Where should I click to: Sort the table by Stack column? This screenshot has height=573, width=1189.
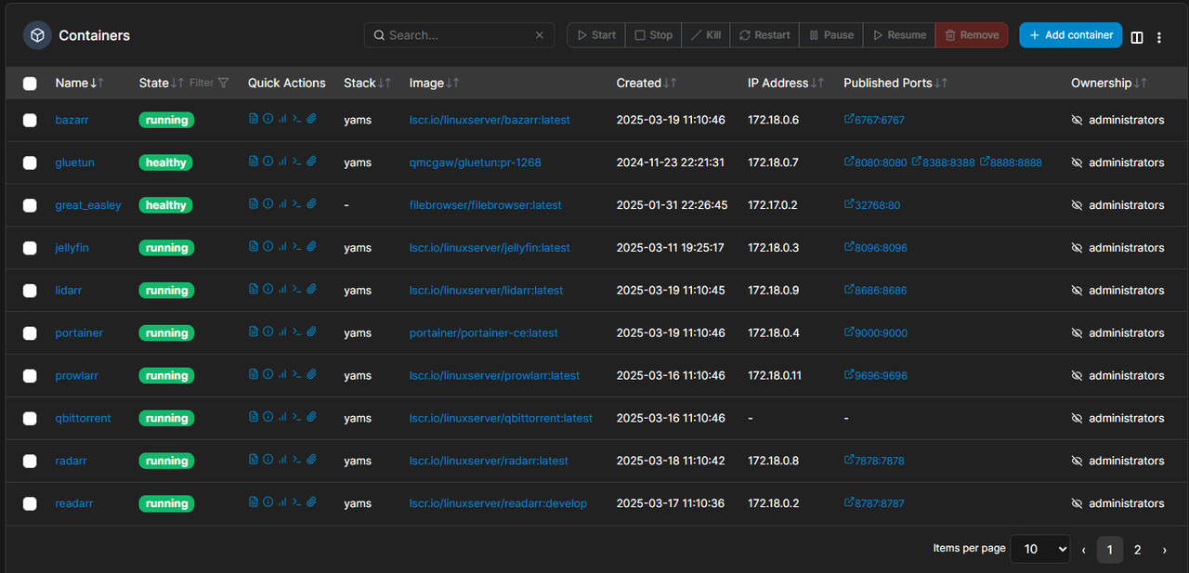pos(367,83)
